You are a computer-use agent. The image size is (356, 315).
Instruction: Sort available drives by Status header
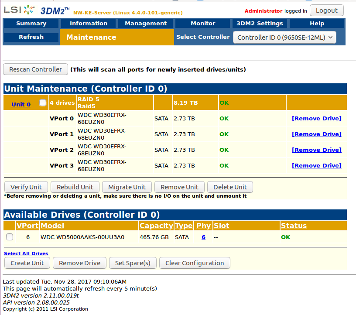pos(294,226)
